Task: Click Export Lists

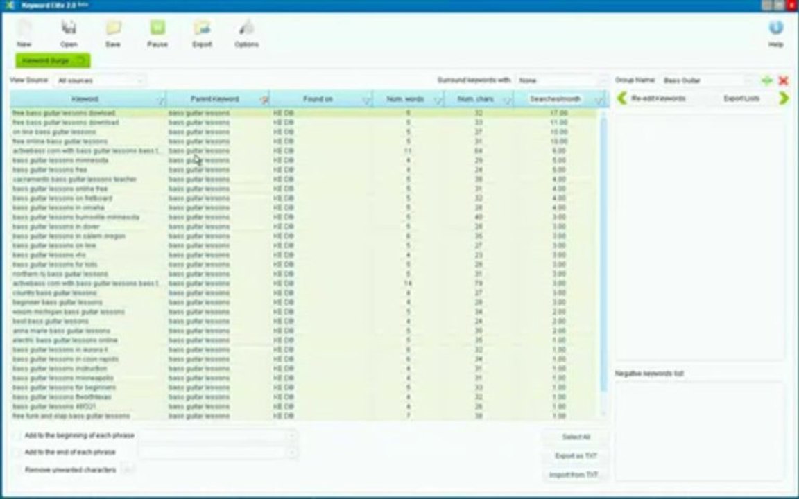Action: [741, 98]
